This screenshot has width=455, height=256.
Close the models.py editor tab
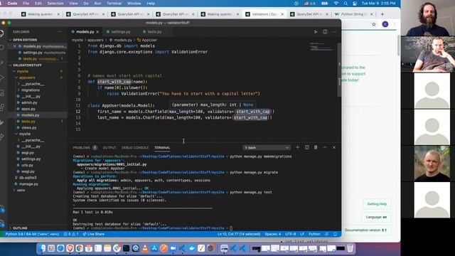(97, 31)
